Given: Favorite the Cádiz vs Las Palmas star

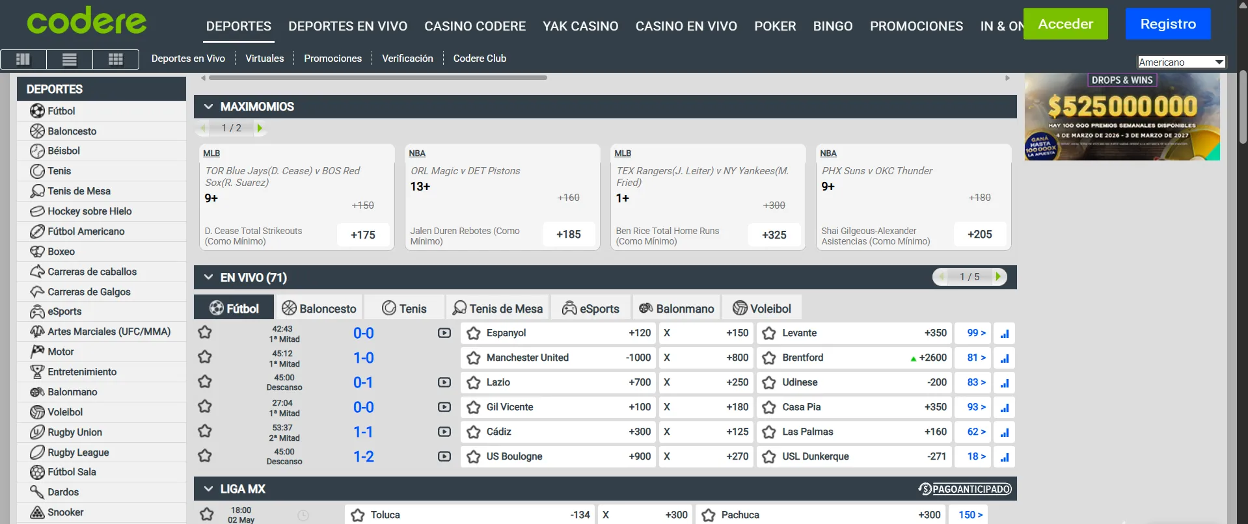Looking at the screenshot, I should [x=205, y=431].
